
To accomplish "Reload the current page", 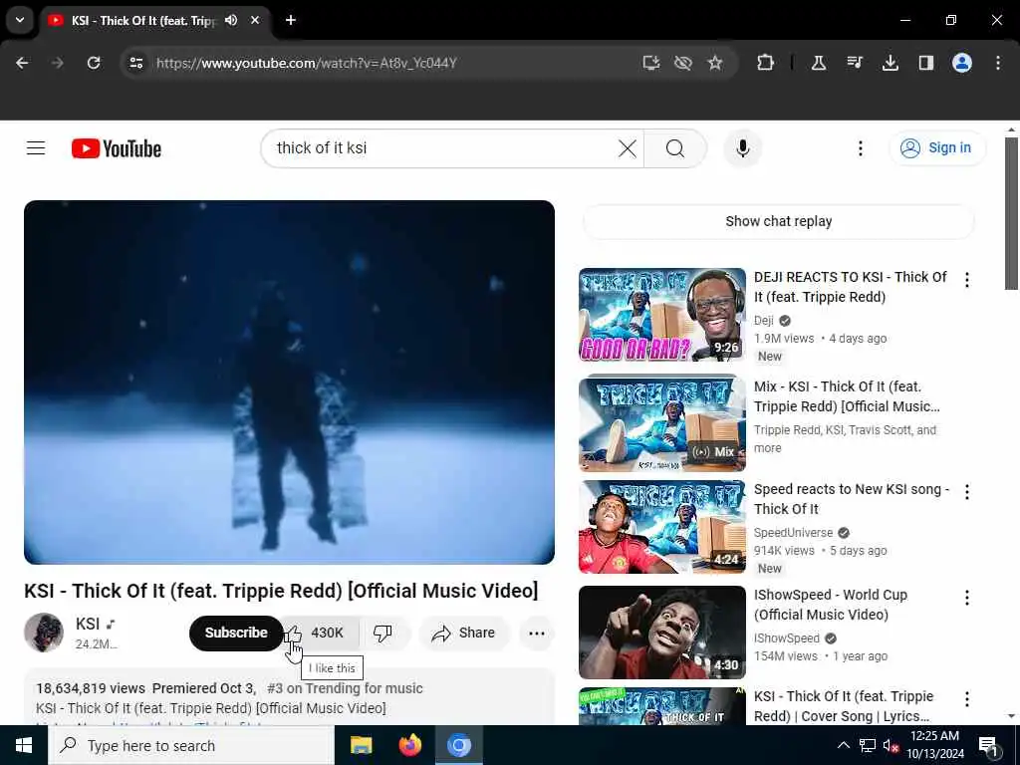I will click(94, 63).
